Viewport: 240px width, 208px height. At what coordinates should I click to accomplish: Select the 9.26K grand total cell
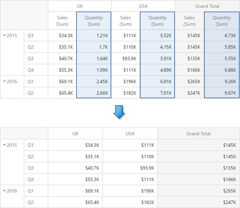coord(222,81)
